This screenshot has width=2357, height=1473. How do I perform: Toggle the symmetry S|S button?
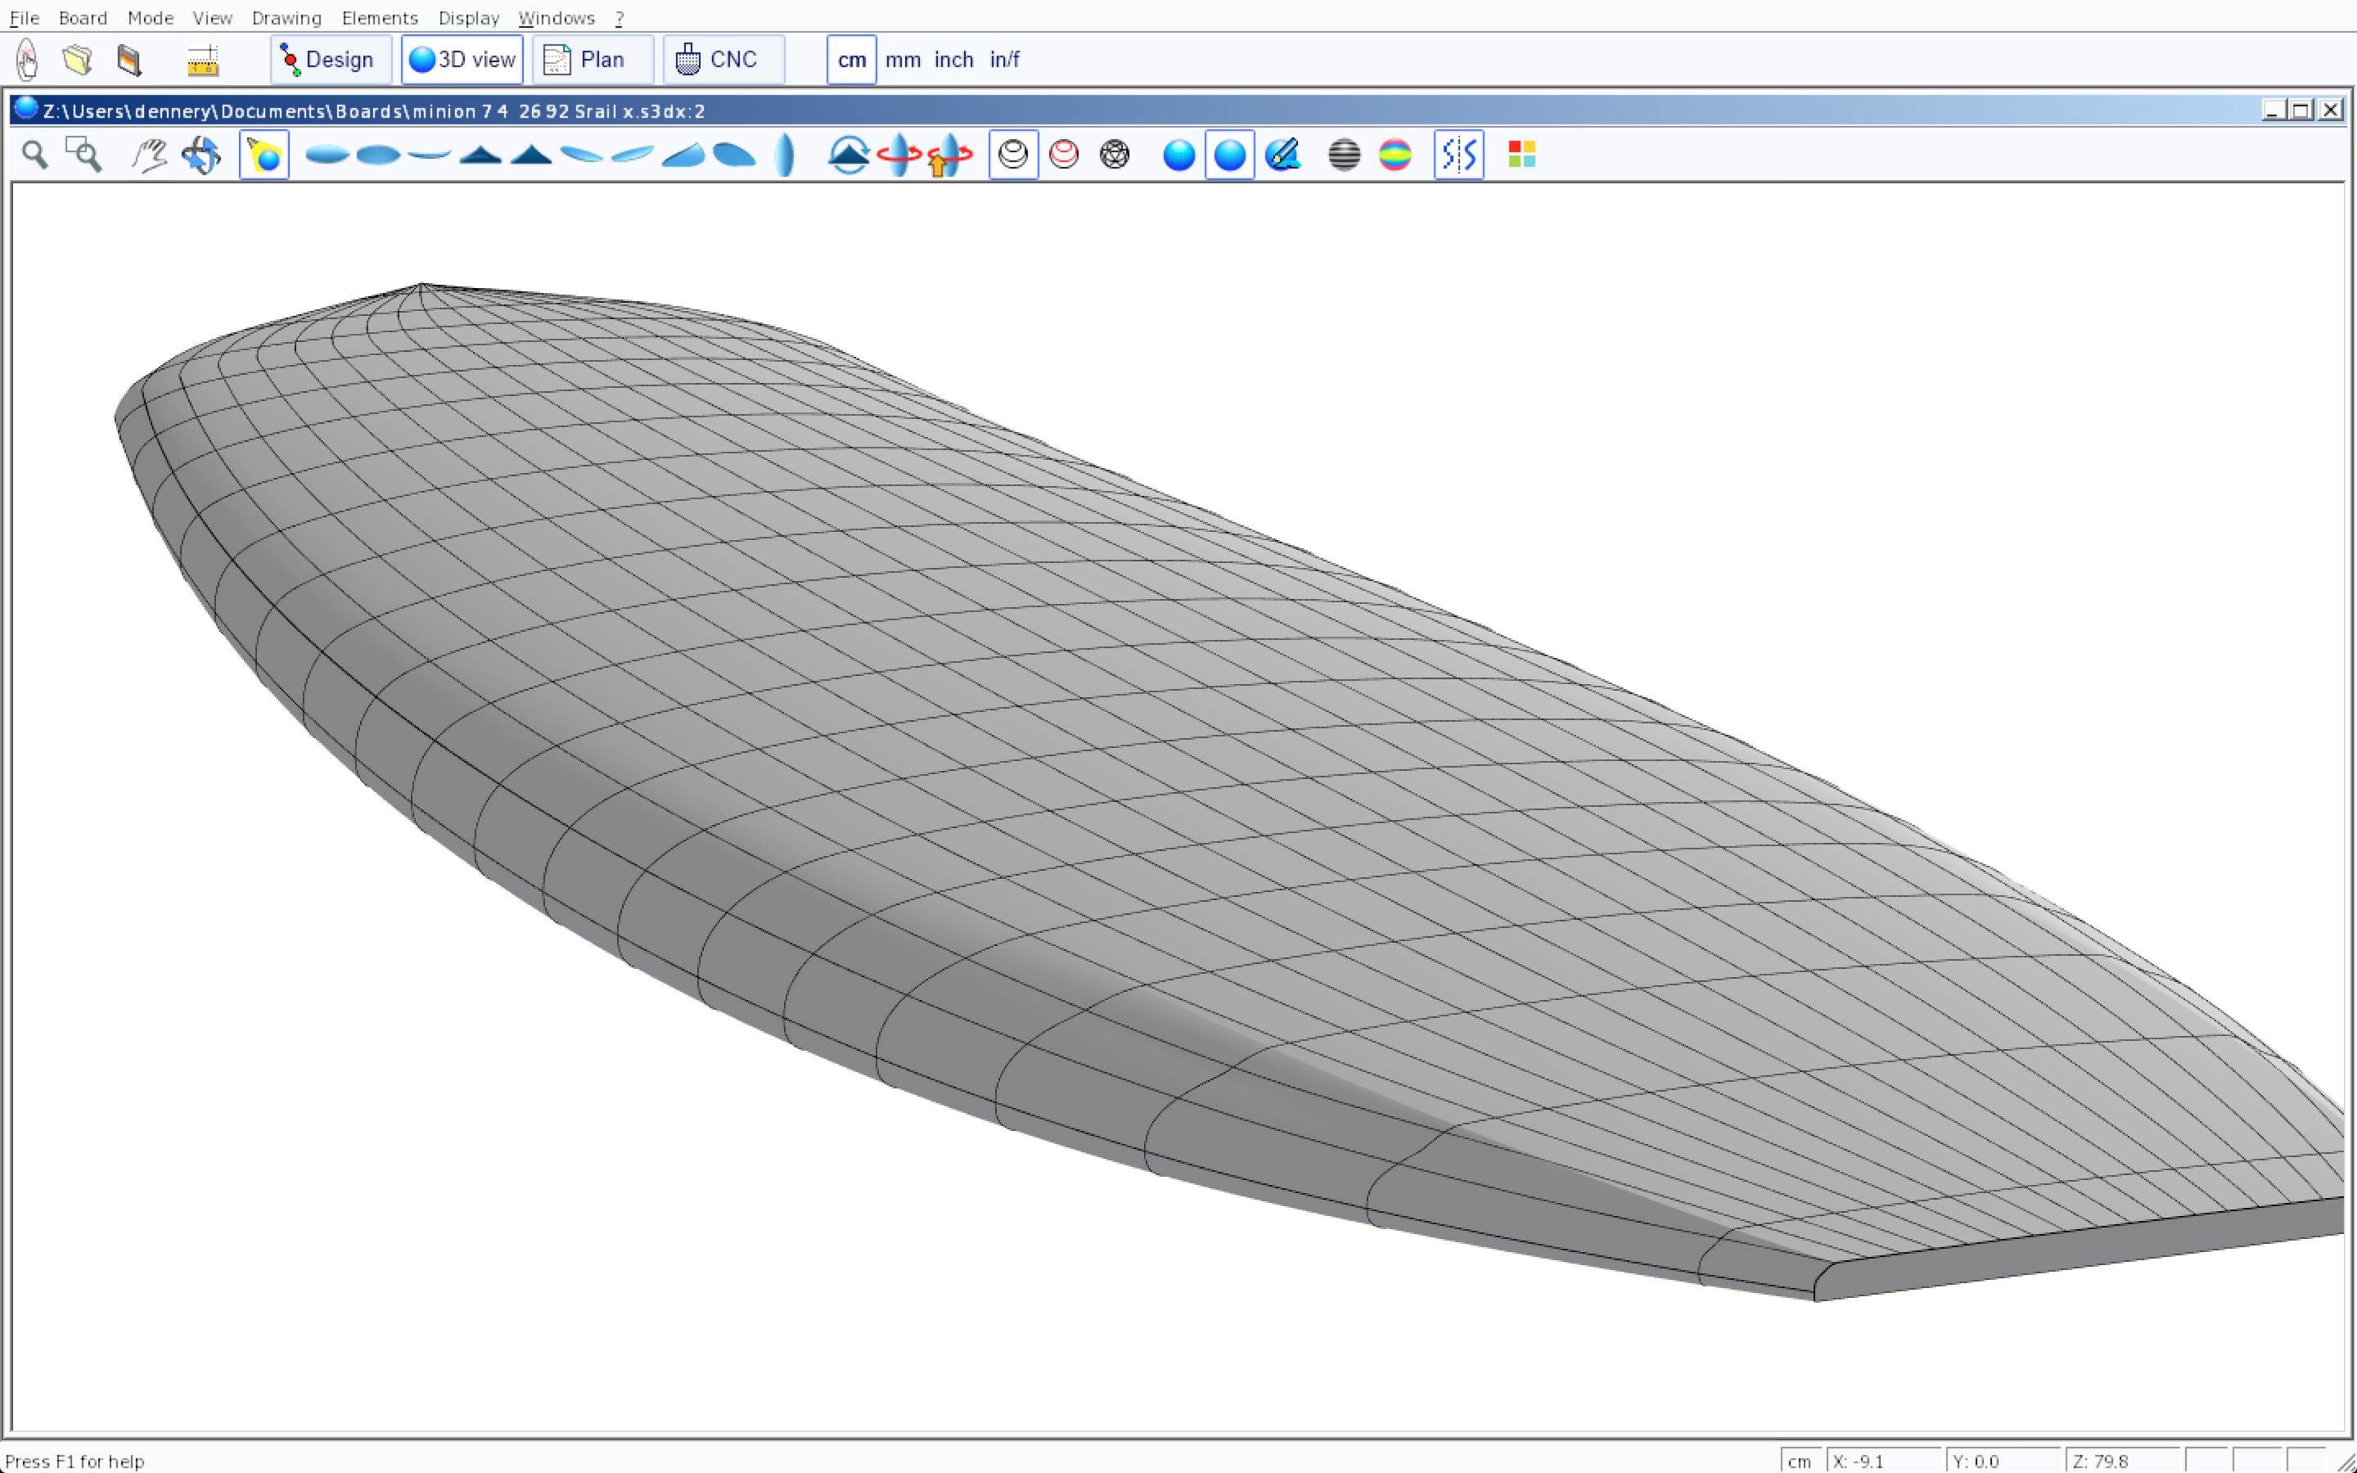coord(1458,154)
